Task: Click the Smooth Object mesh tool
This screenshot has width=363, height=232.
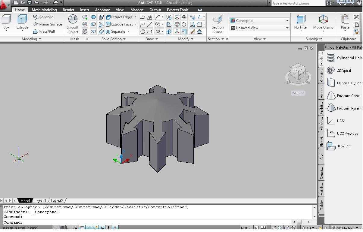Action: [73, 24]
